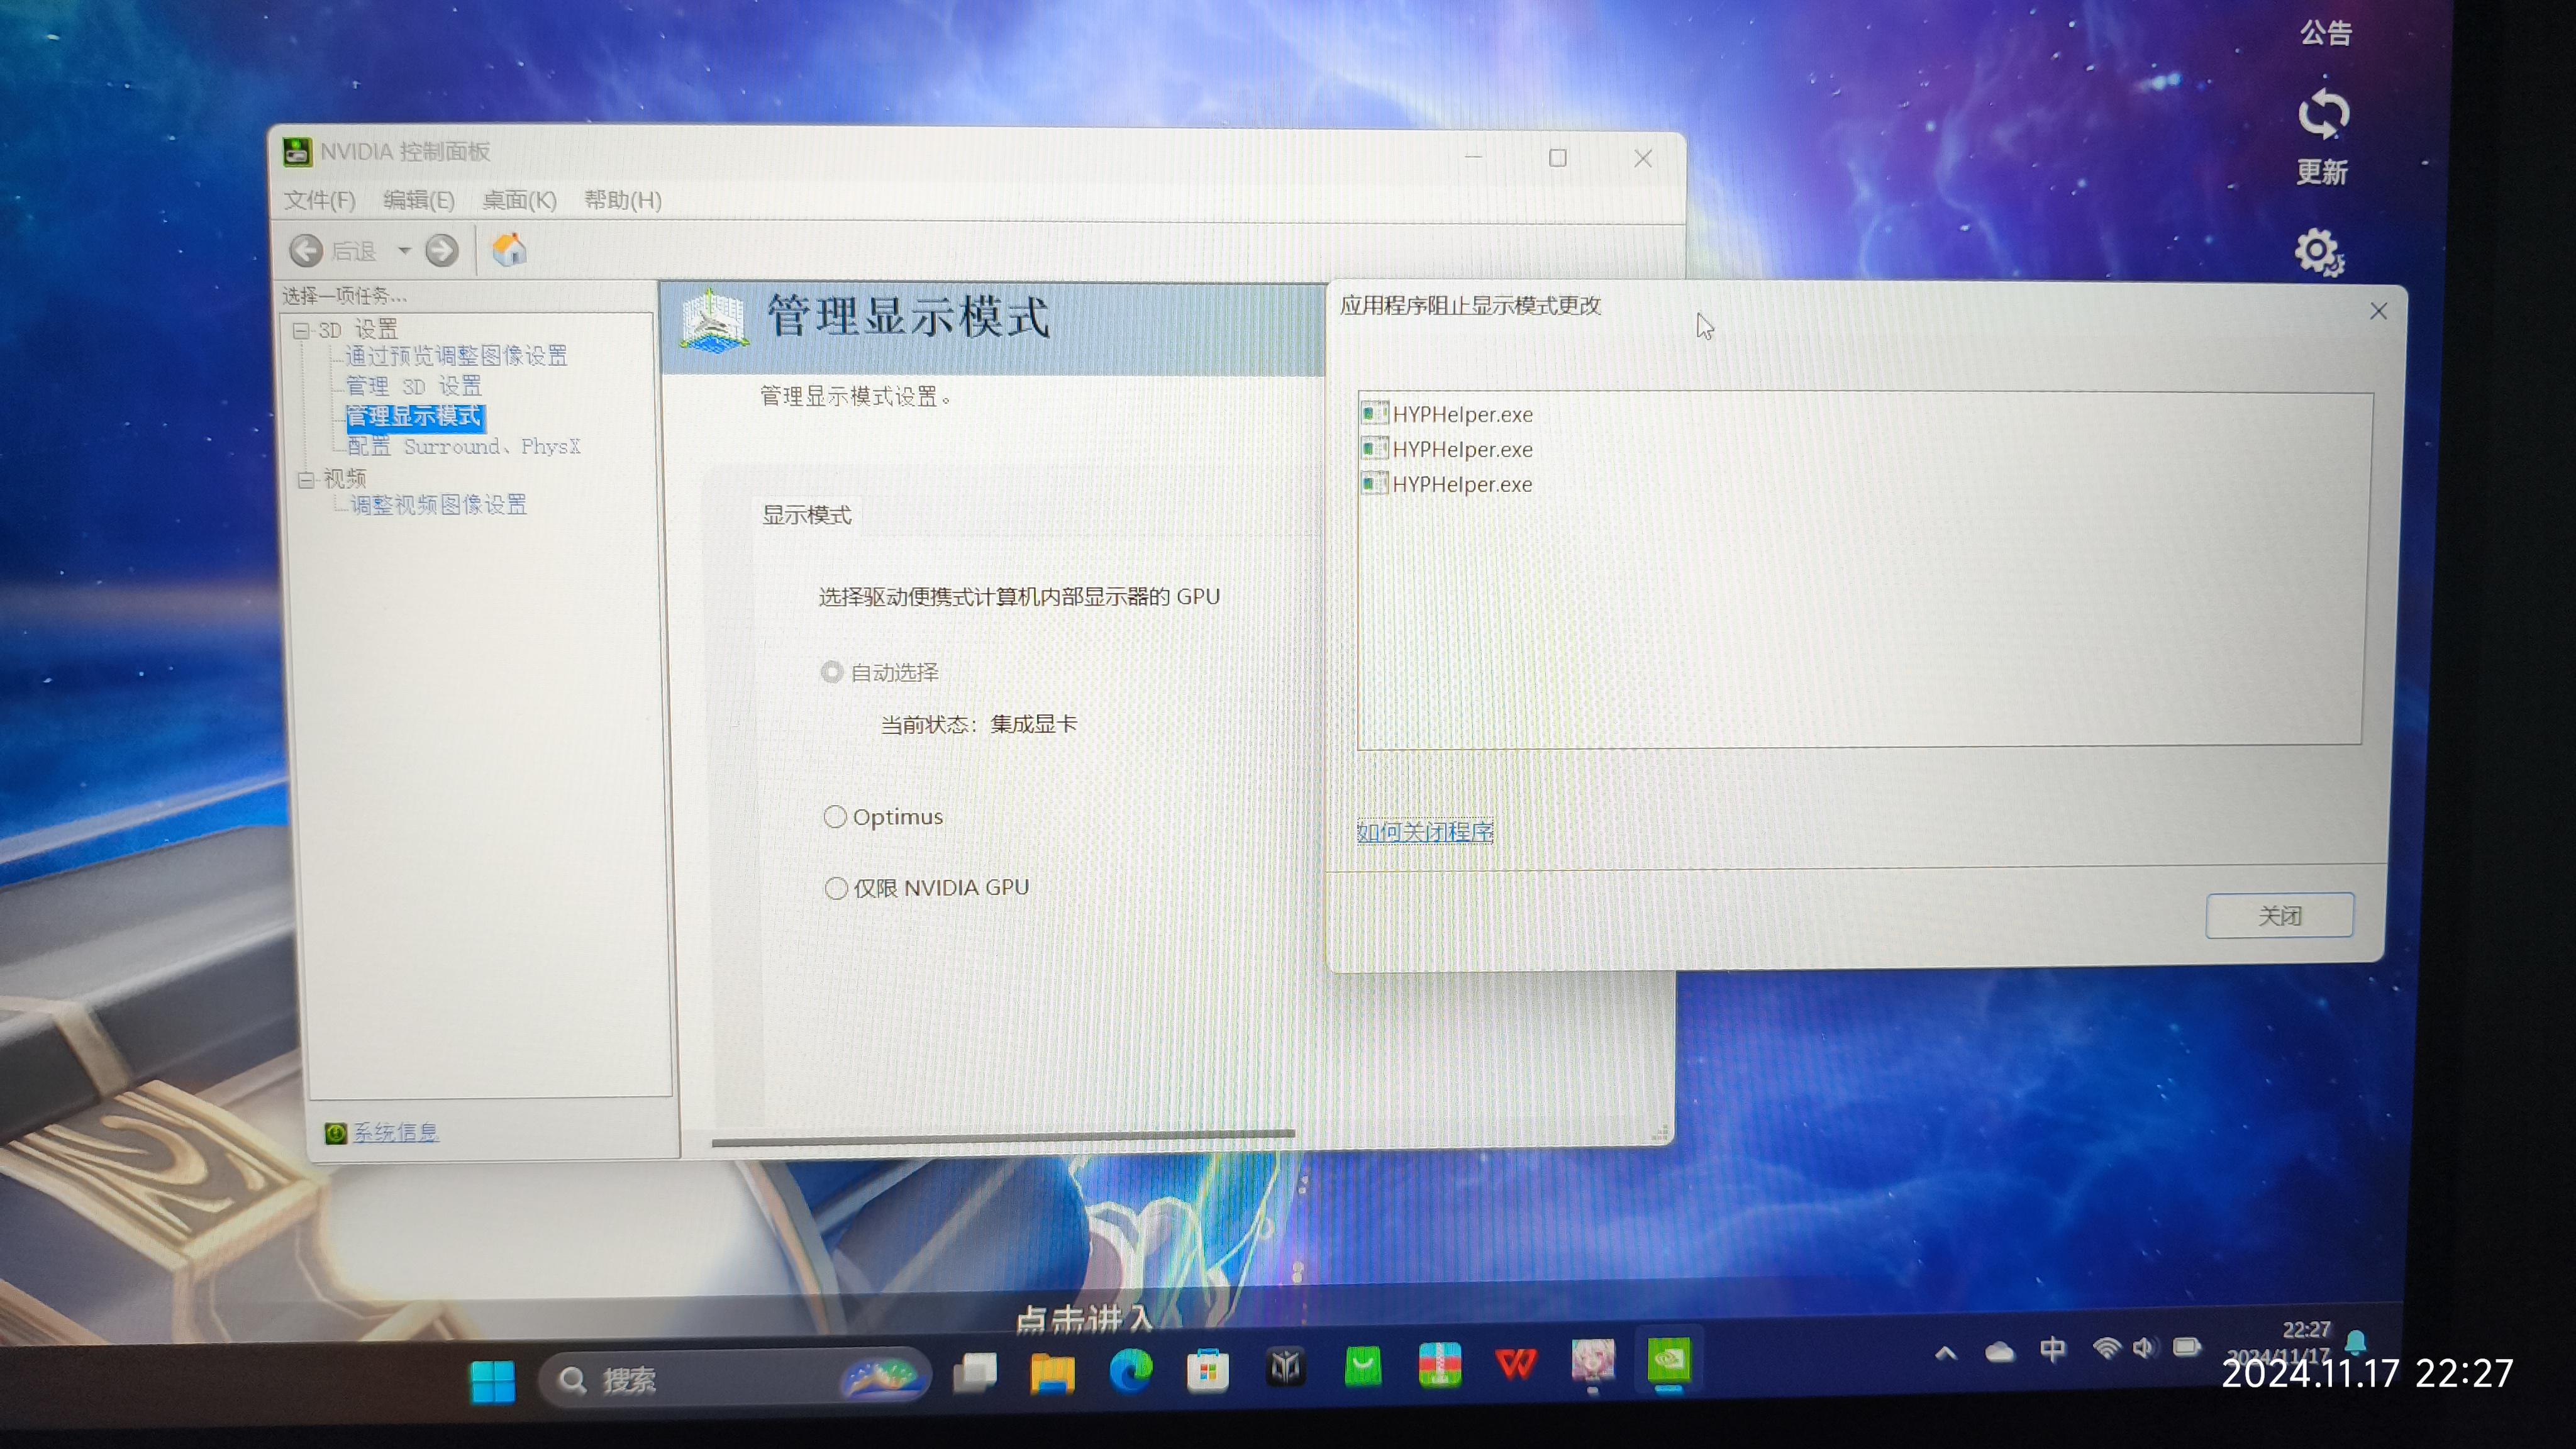Screen dimensions: 2576x1449
Task: Open the green smiley app on taskbar
Action: tap(1364, 1365)
